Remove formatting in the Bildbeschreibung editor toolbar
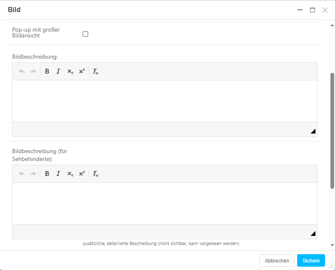 click(x=96, y=71)
